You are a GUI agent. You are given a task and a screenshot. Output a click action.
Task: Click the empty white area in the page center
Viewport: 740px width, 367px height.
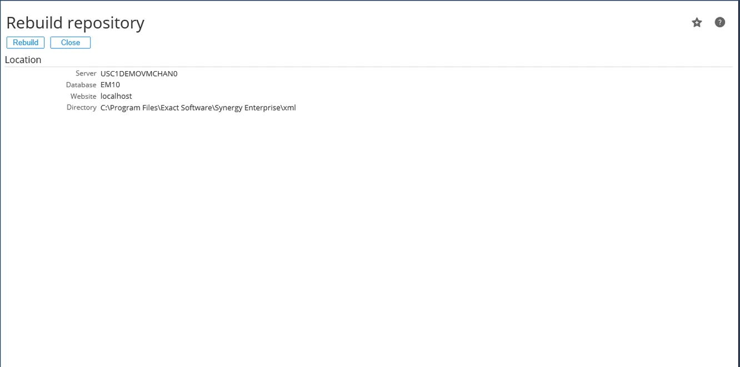tap(370, 222)
